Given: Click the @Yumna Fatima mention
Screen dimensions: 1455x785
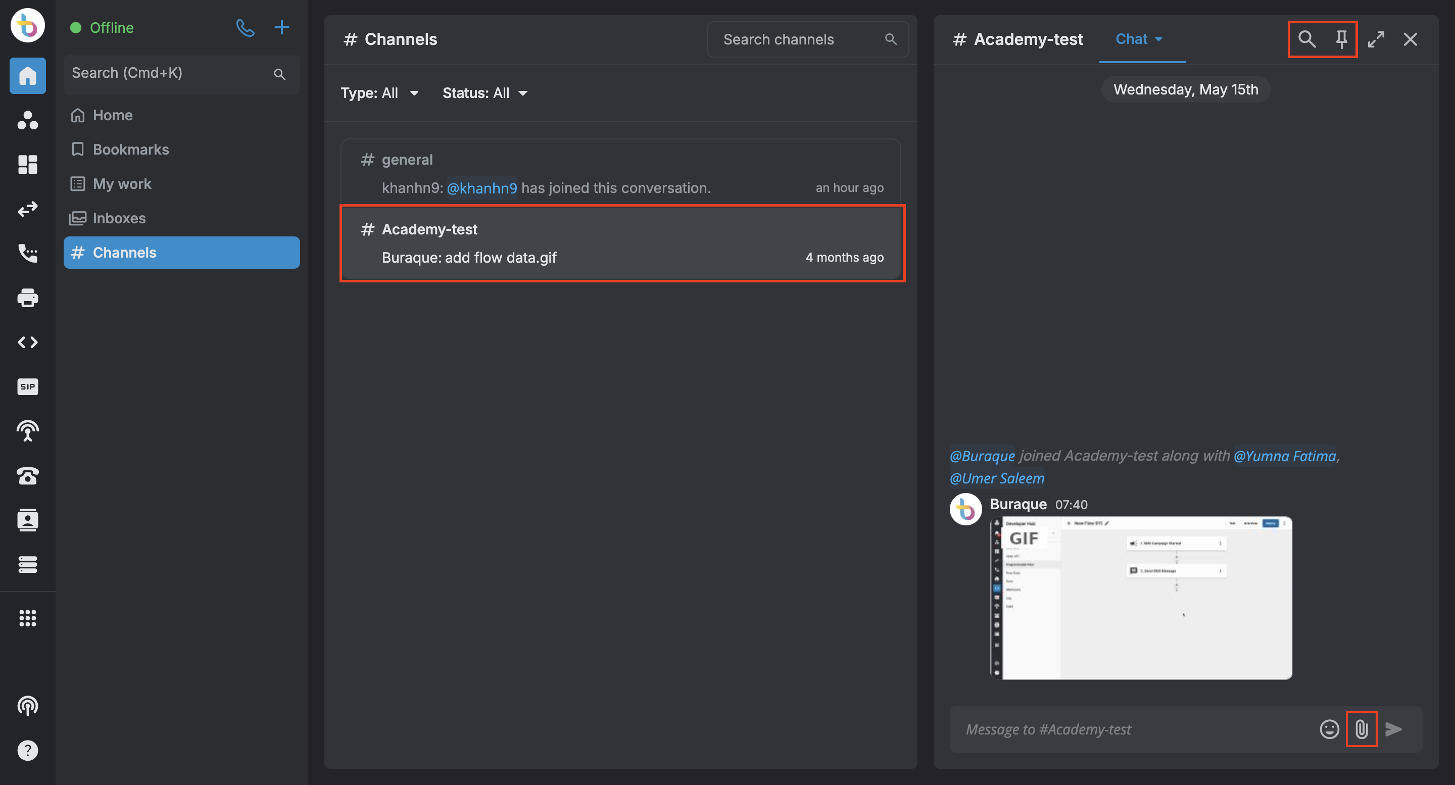Looking at the screenshot, I should click(x=1284, y=456).
